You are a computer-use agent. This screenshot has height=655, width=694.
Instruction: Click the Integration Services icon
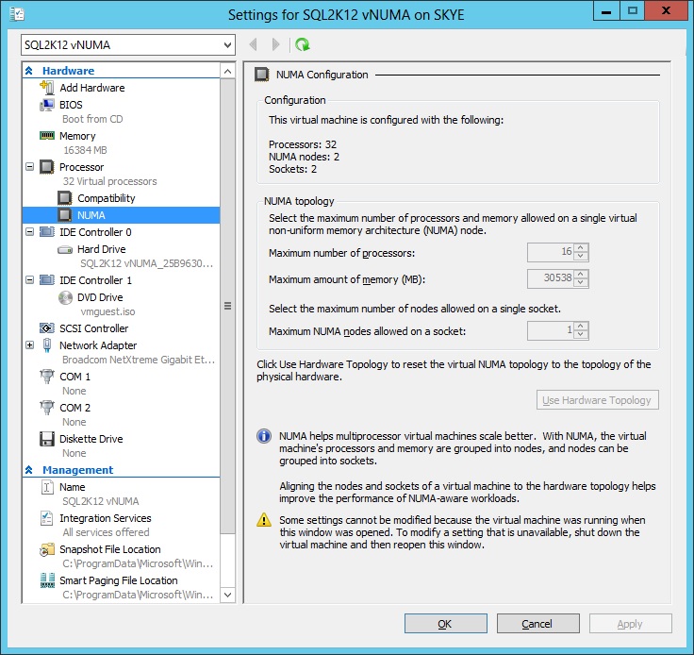coord(47,518)
